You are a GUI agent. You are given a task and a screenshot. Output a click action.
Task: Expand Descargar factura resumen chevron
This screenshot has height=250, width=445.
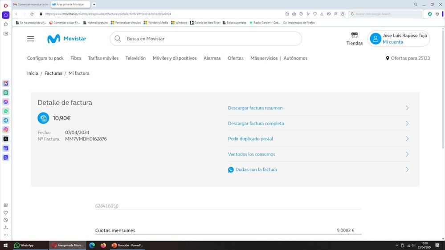[407, 108]
